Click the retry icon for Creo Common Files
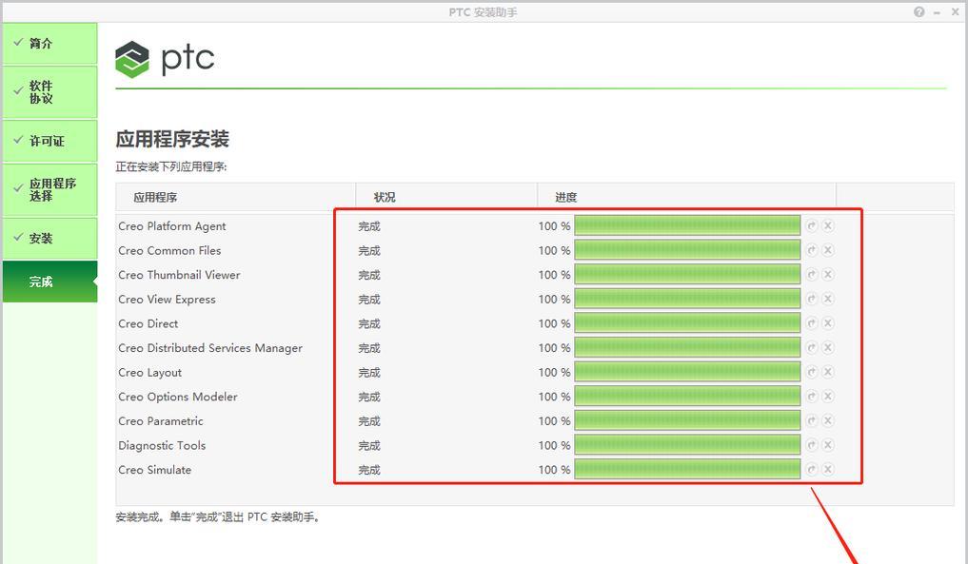 point(812,250)
